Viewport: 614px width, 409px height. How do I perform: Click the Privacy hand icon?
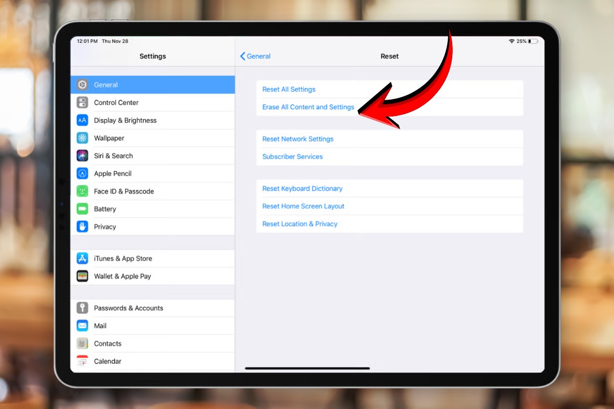coord(83,226)
